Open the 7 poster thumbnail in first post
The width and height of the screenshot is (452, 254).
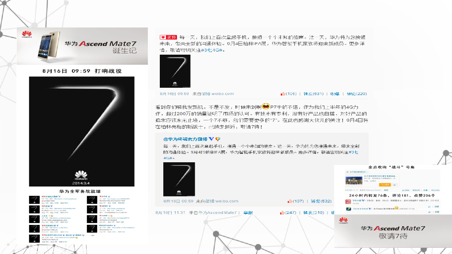pyautogui.click(x=175, y=71)
